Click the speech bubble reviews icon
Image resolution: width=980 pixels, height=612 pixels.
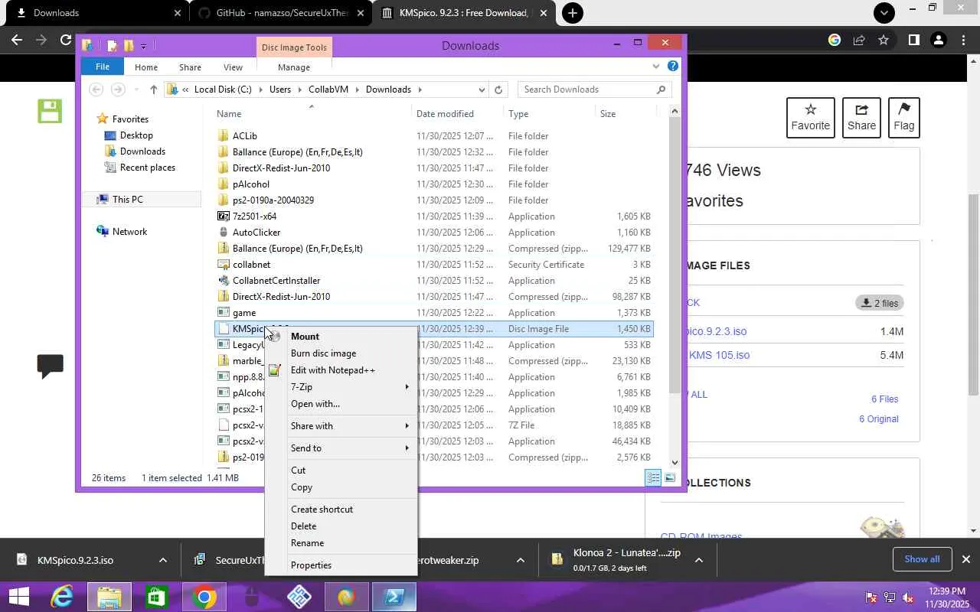(50, 366)
